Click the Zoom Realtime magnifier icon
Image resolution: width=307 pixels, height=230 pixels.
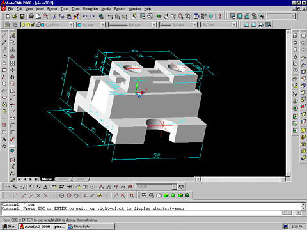(x=173, y=16)
